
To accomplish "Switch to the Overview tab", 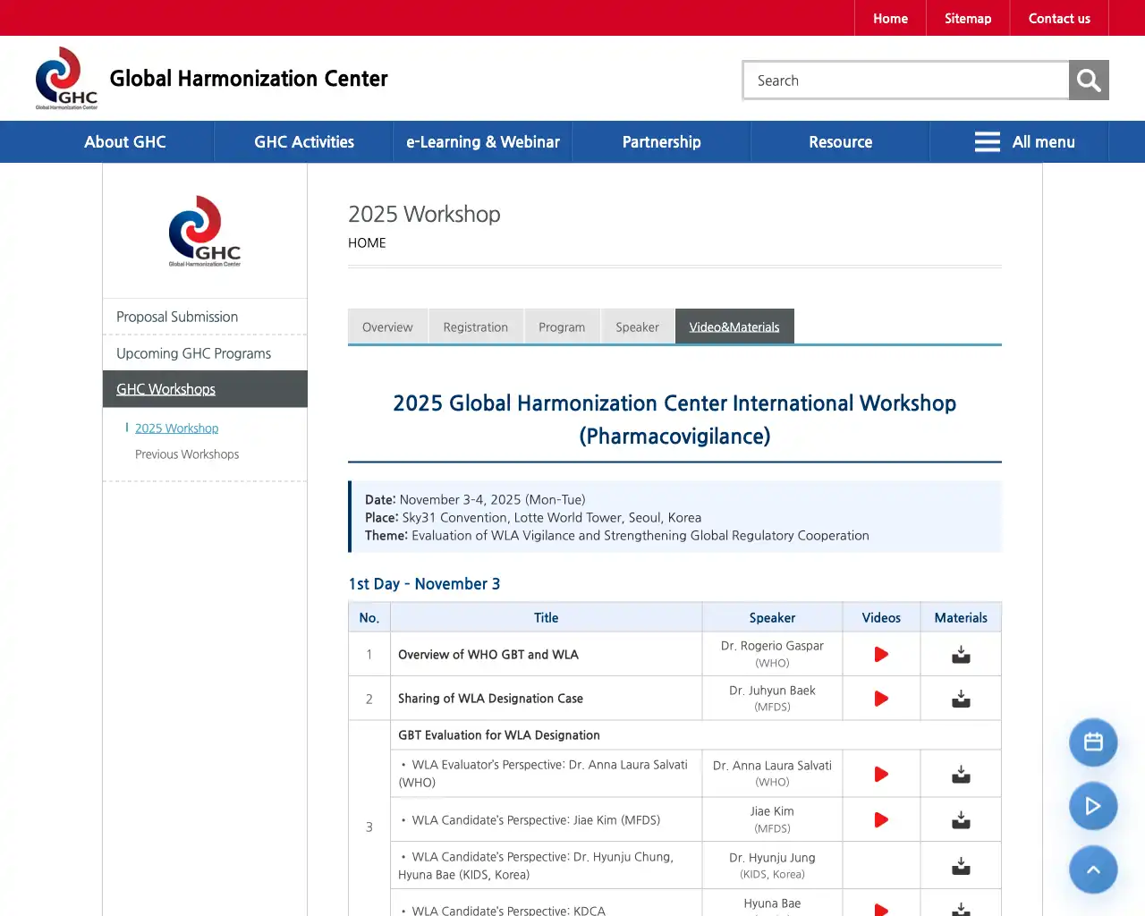I will 387,327.
